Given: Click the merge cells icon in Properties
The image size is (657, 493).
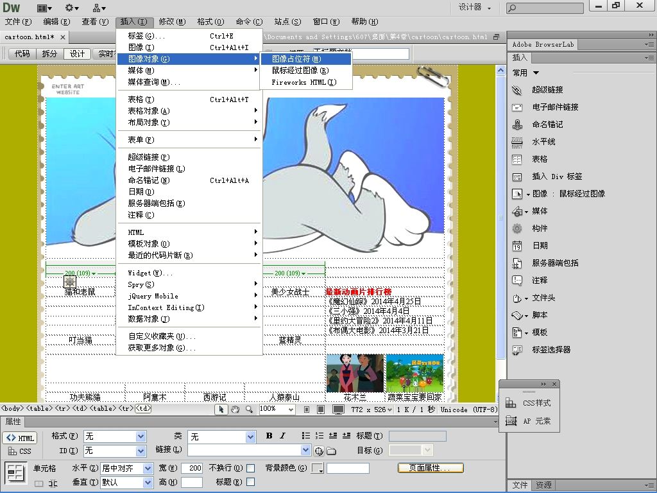Looking at the screenshot, I should click(38, 483).
